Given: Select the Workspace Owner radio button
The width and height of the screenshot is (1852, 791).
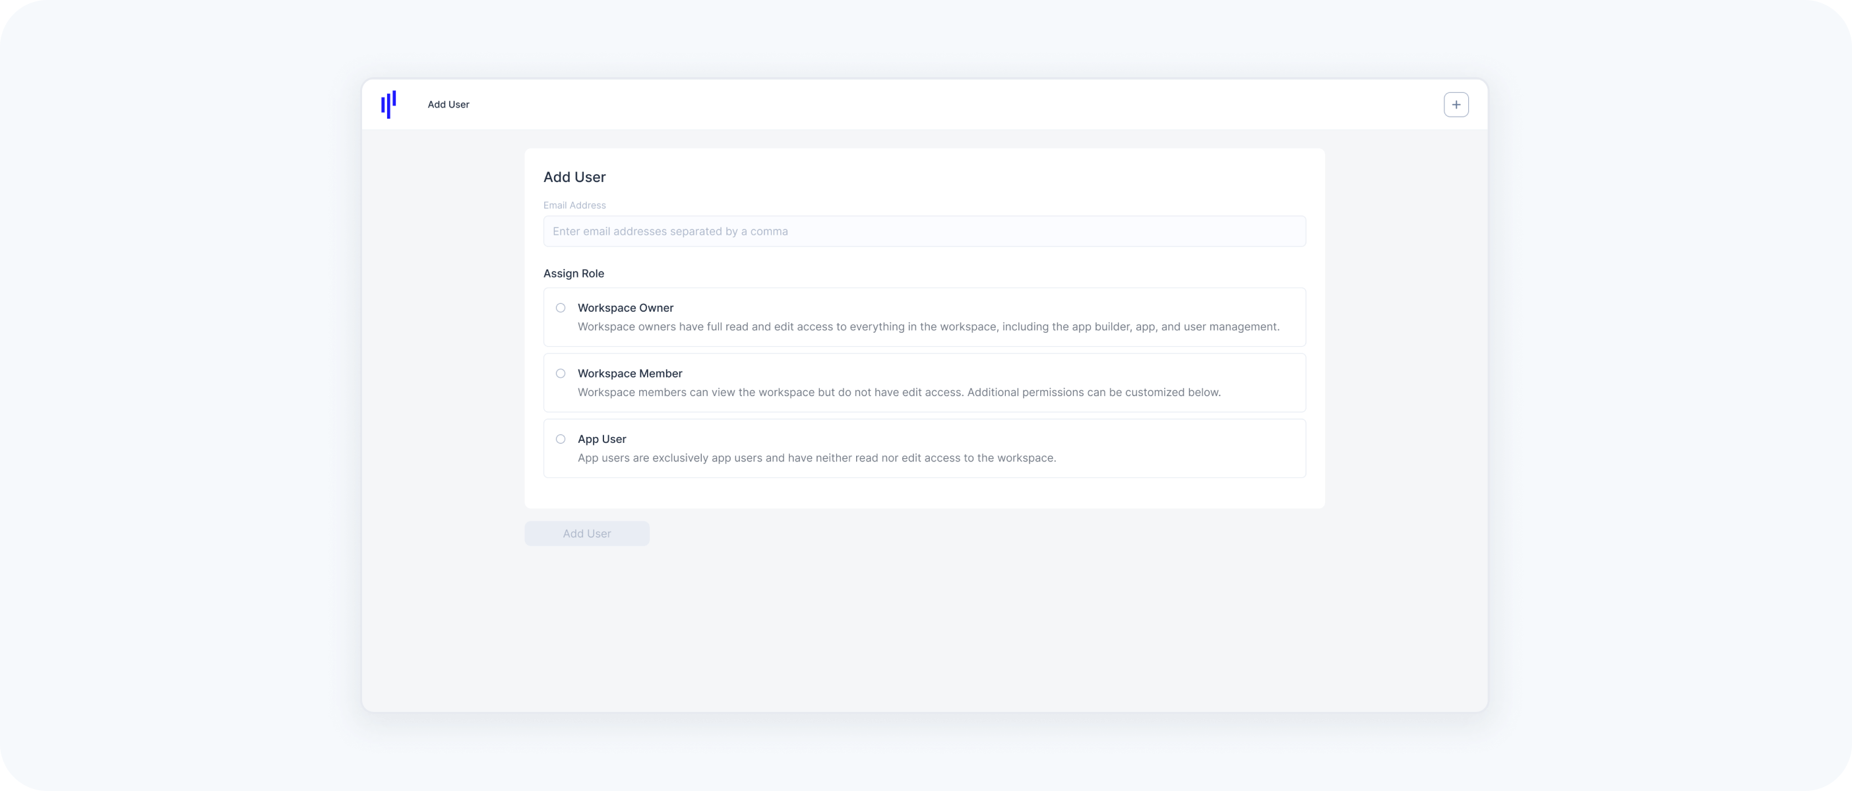Looking at the screenshot, I should click(561, 308).
